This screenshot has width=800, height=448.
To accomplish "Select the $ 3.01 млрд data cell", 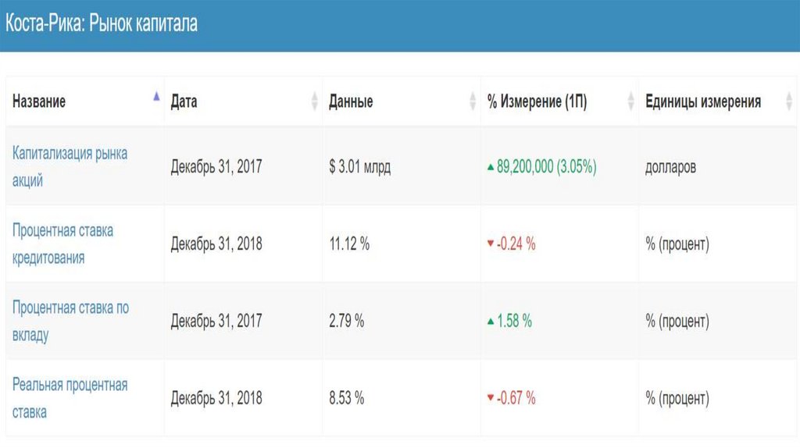I will pos(360,167).
